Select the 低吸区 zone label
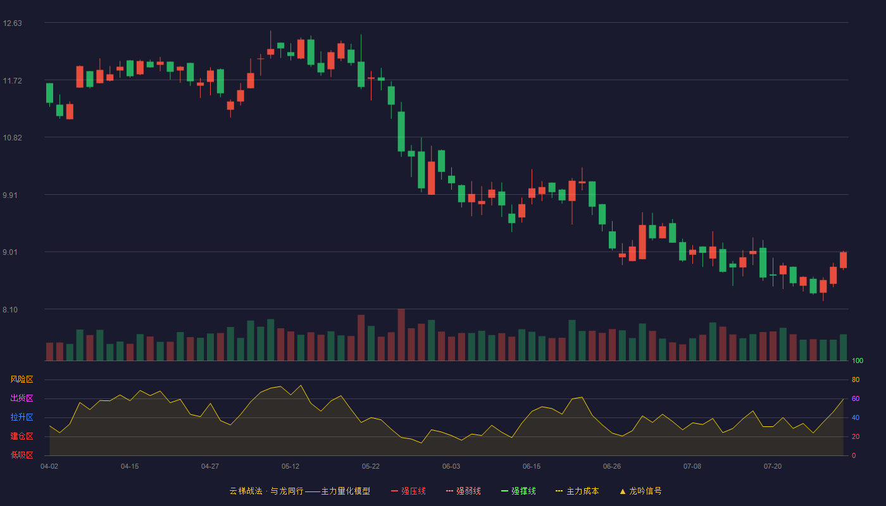The width and height of the screenshot is (886, 506). (22, 455)
